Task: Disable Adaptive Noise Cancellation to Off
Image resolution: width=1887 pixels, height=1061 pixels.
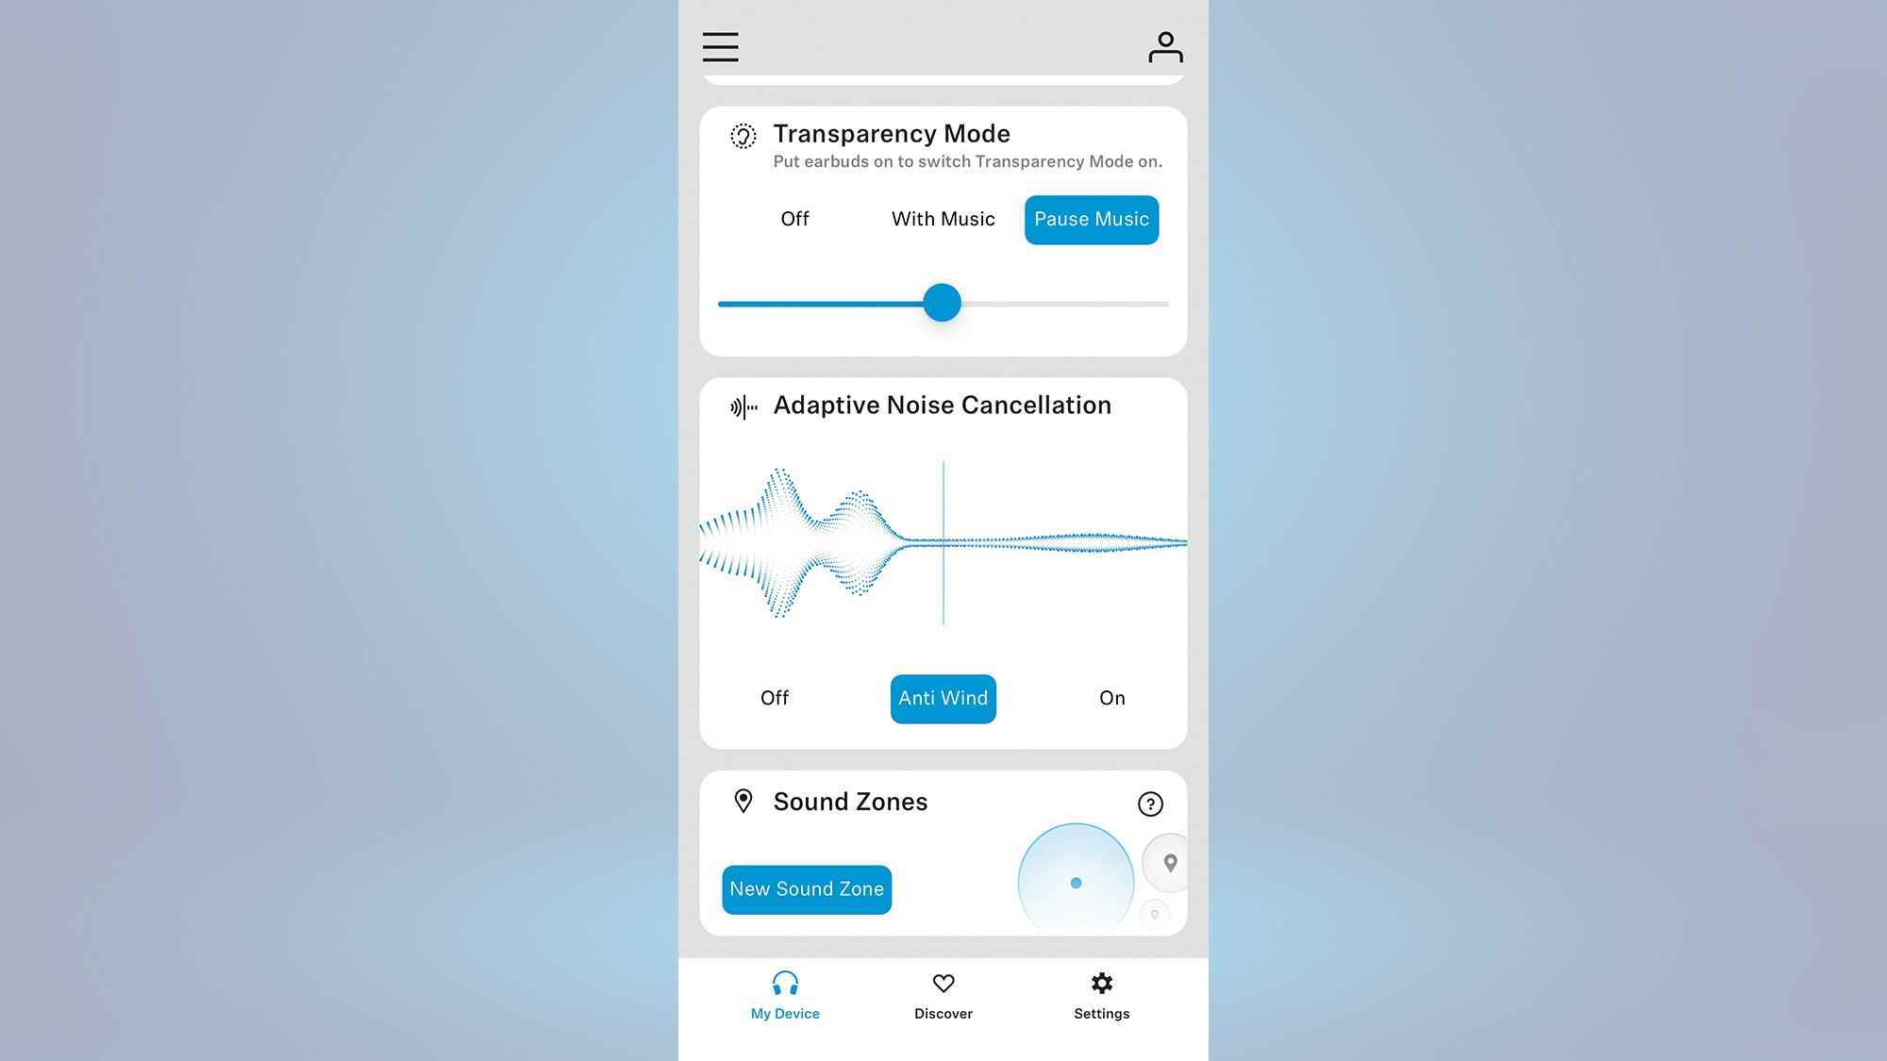Action: pyautogui.click(x=775, y=698)
